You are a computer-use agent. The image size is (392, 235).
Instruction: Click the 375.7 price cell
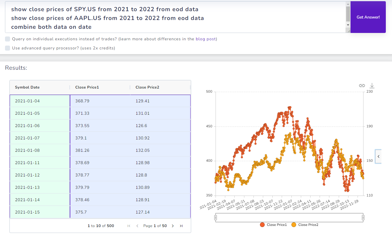(x=100, y=212)
